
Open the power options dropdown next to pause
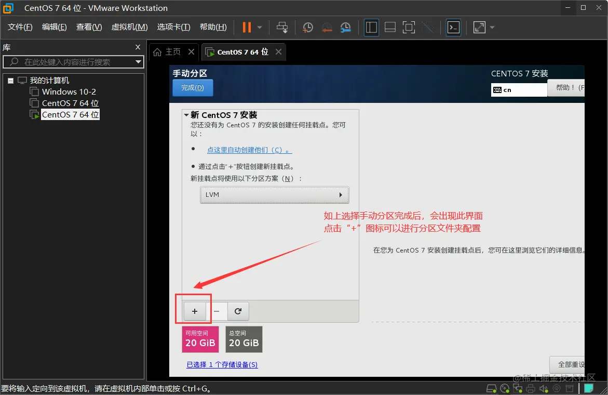tap(260, 27)
